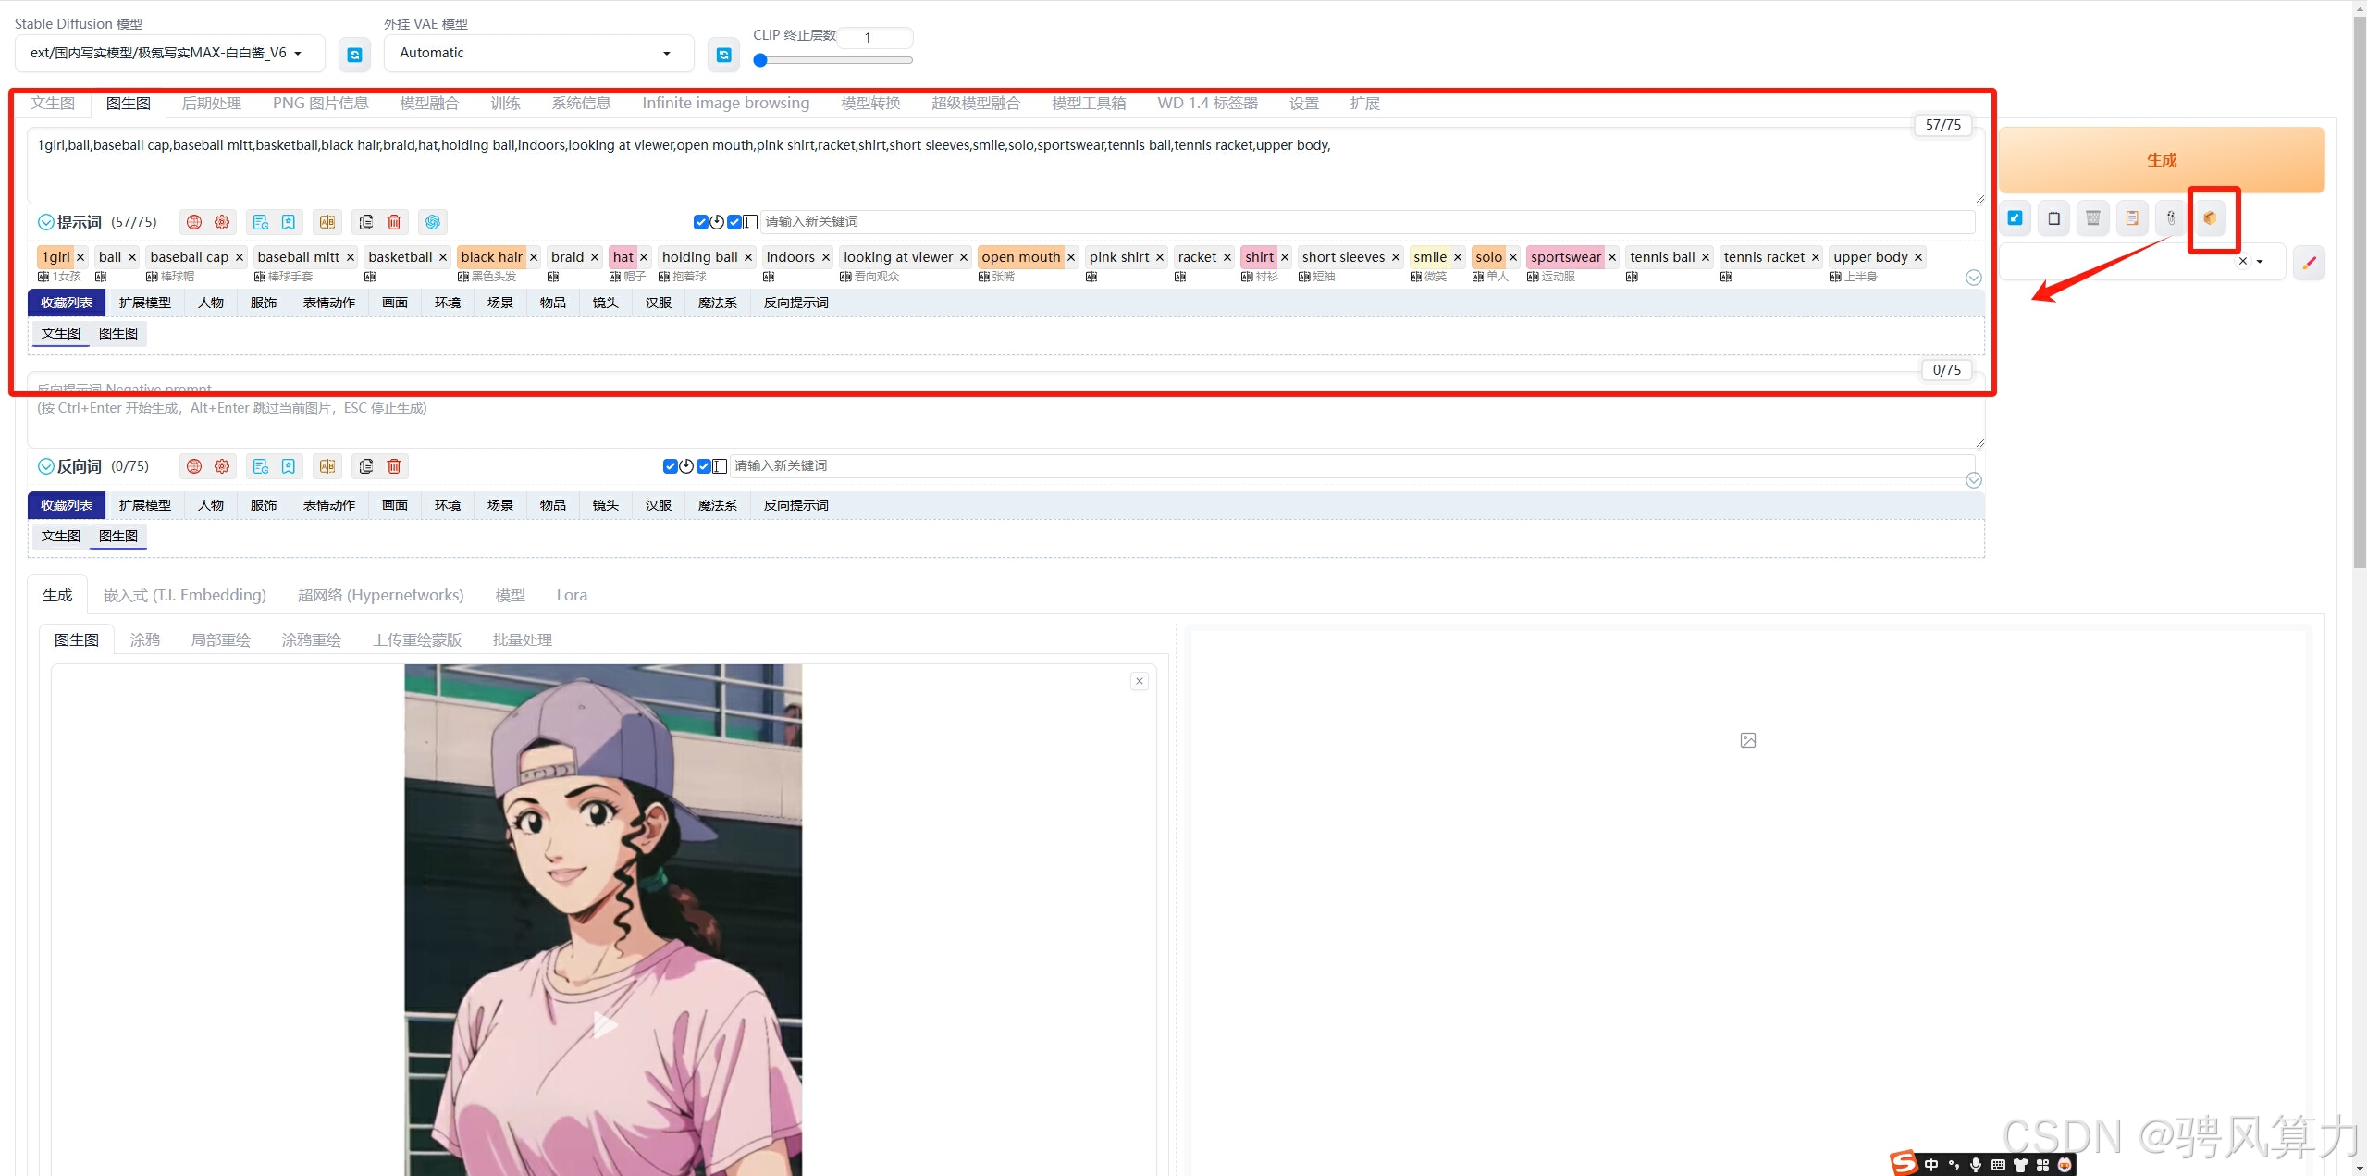2367x1176 pixels.
Task: Click the paperclip icon under Generate
Action: (x=2170, y=218)
